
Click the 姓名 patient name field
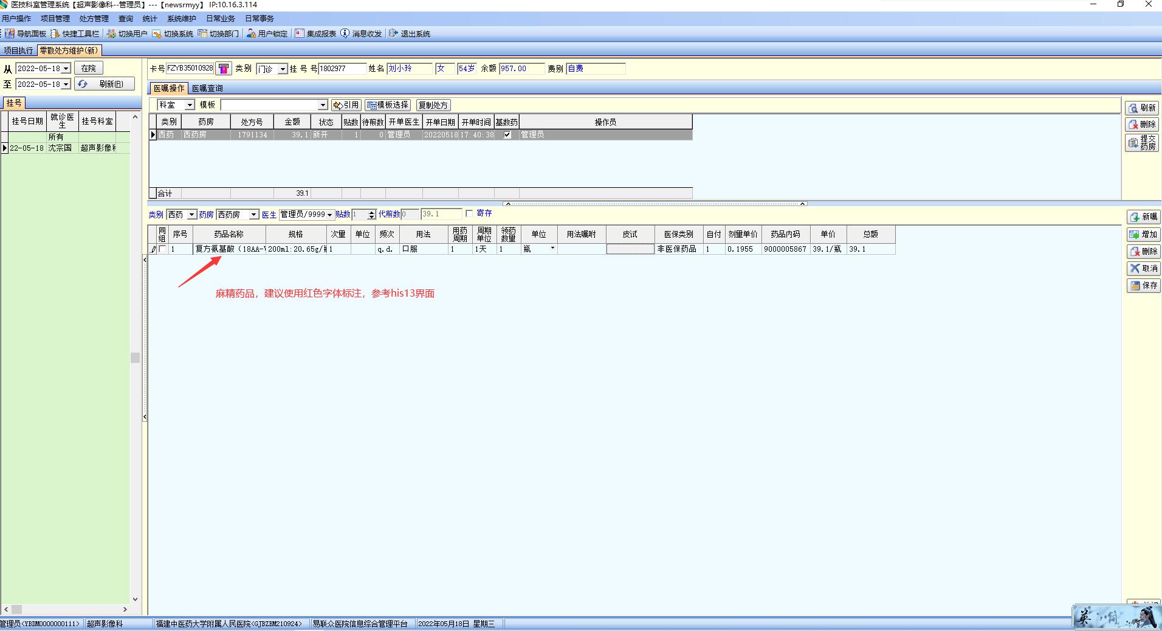(410, 69)
